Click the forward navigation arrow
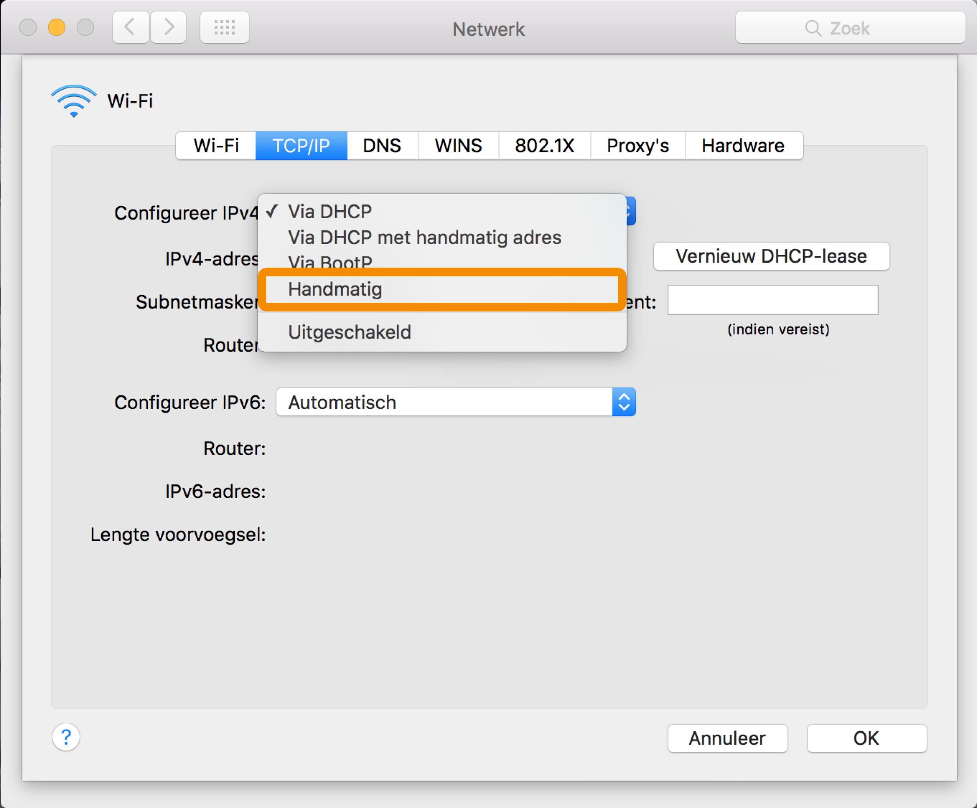The height and width of the screenshot is (808, 977). click(x=169, y=28)
